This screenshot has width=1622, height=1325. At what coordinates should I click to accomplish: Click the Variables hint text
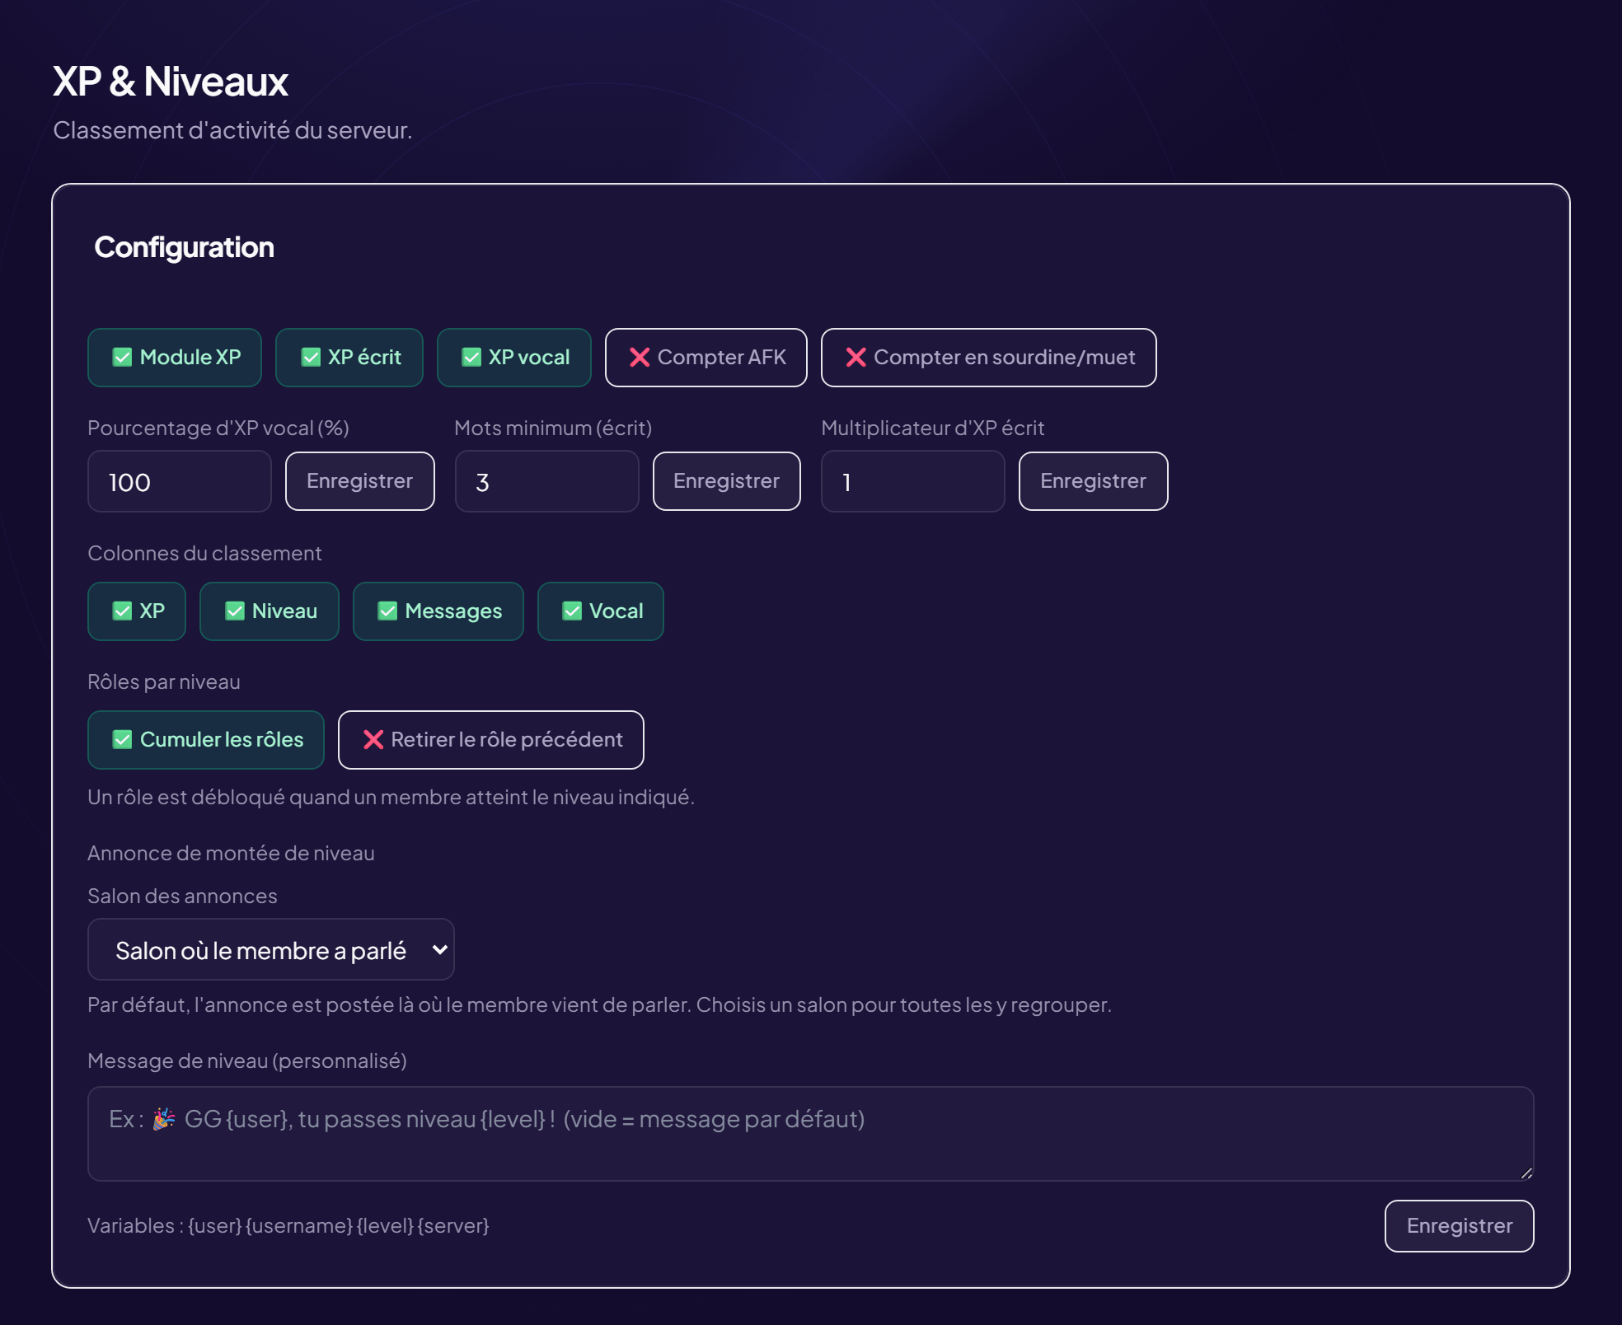click(288, 1226)
